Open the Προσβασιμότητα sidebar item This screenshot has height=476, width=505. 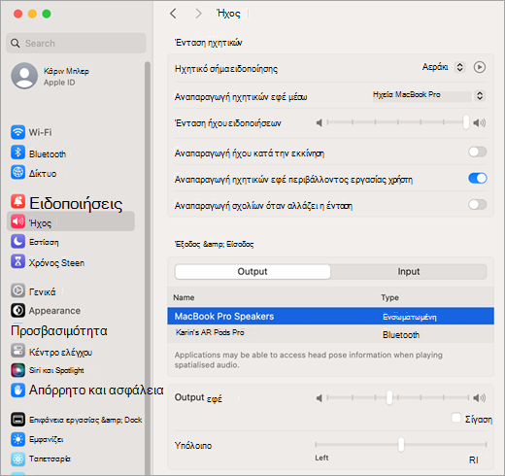59,330
